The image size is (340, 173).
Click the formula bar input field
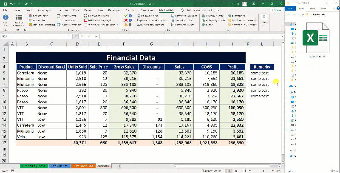[190, 37]
